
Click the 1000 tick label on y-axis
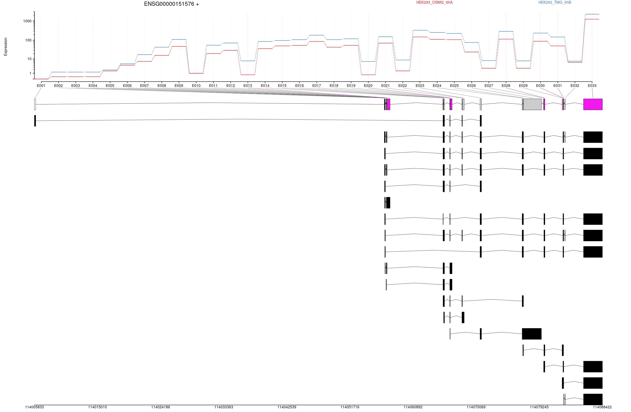[27, 21]
